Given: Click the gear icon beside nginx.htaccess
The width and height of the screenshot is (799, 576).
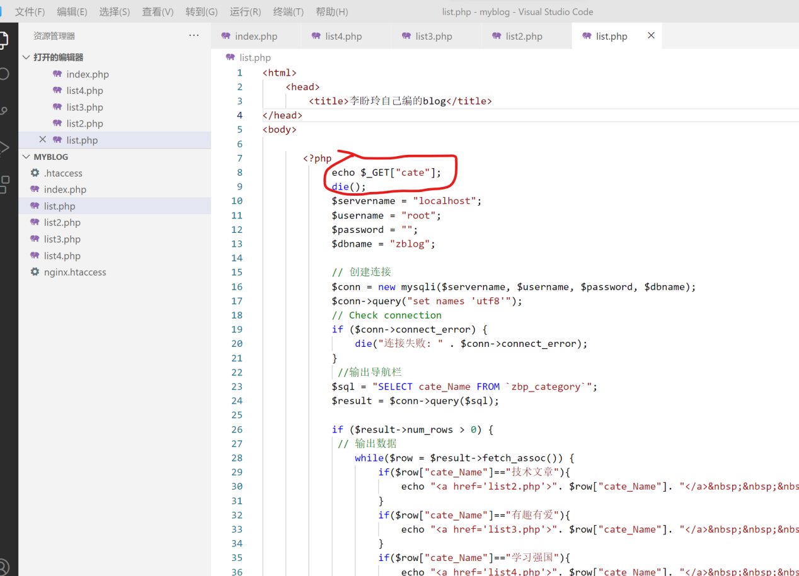Looking at the screenshot, I should point(35,272).
